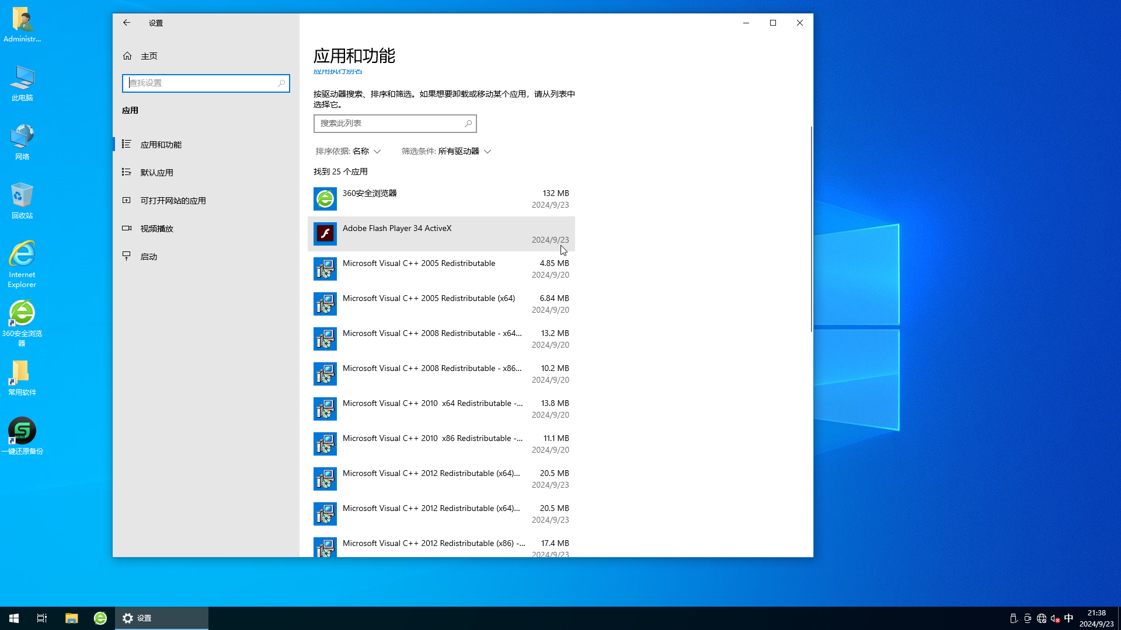This screenshot has height=630, width=1121.
Task: Select Visual C++ 2008 Redistributable 13.2 MB
Action: [x=441, y=339]
